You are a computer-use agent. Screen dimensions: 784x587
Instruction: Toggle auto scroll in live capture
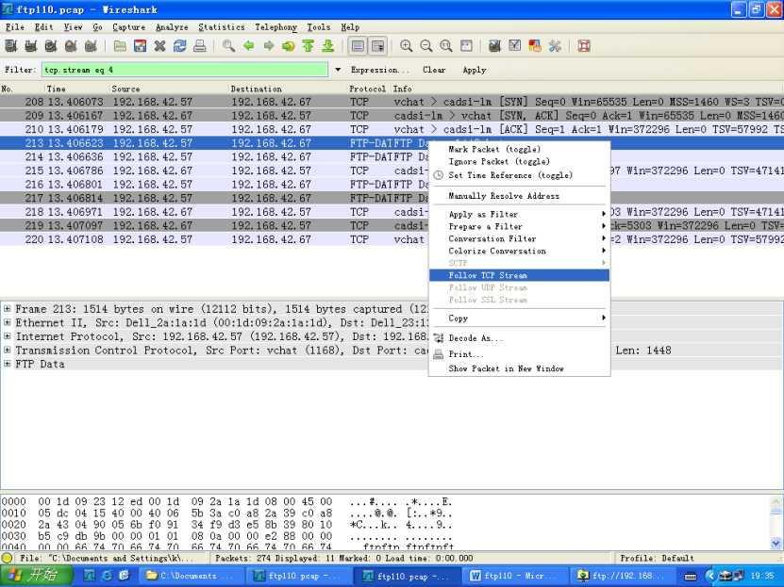tap(377, 46)
